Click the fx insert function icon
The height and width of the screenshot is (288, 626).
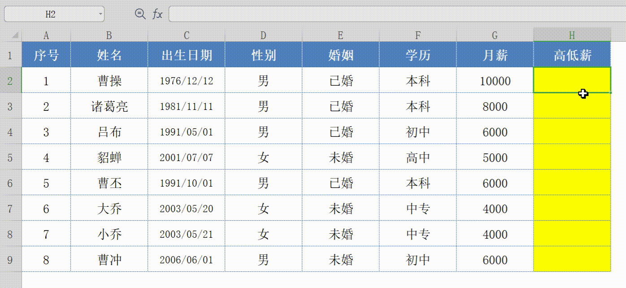tap(157, 14)
